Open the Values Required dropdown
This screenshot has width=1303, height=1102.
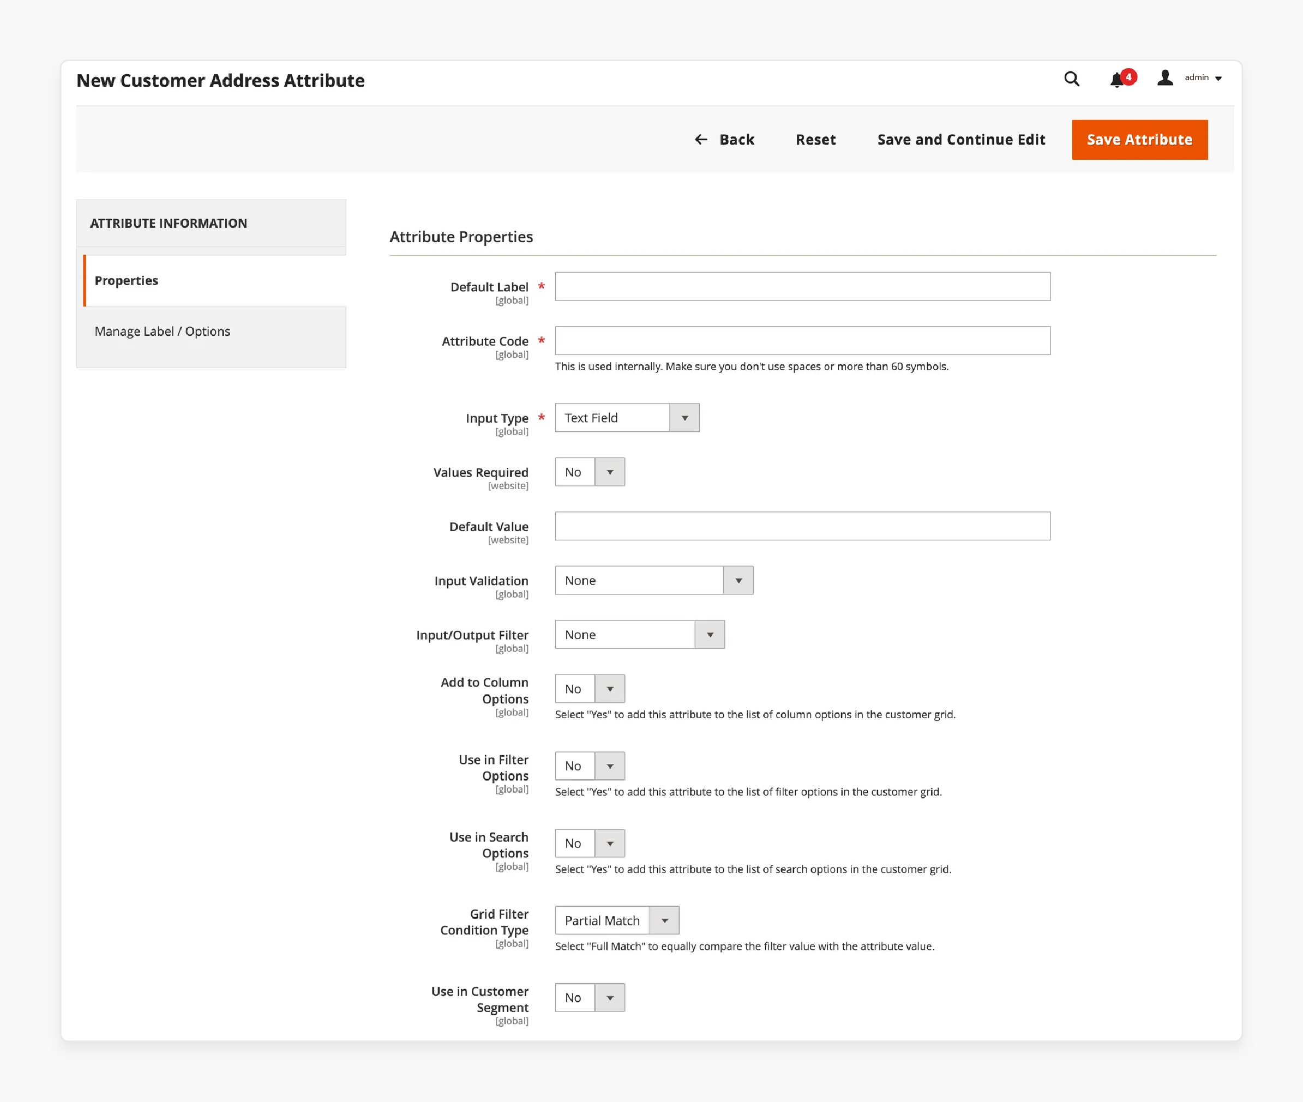pyautogui.click(x=589, y=472)
